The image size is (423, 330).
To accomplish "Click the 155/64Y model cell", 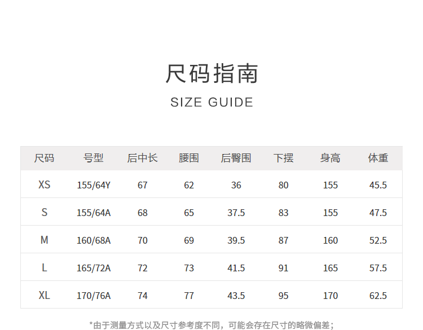I will (x=94, y=185).
